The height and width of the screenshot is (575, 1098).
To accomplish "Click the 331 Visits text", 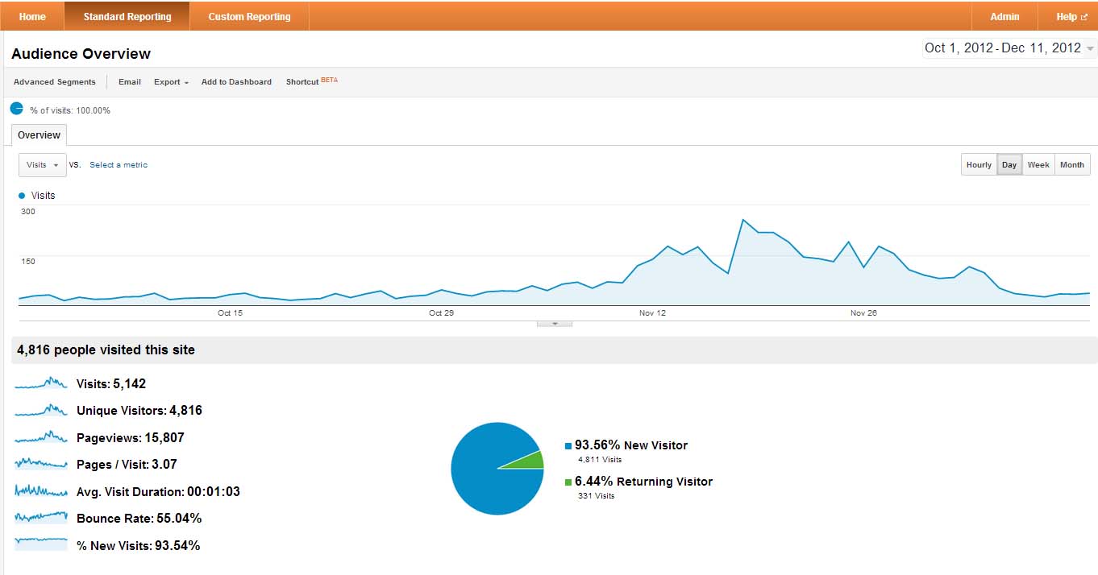I will [x=597, y=496].
